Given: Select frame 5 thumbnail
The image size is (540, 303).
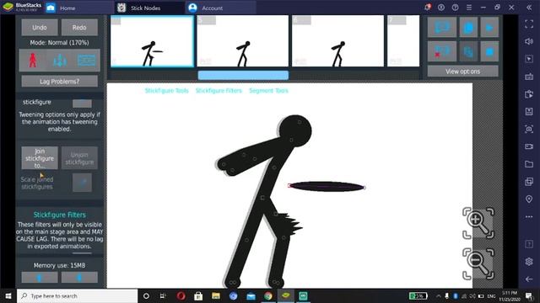Looking at the screenshot, I should click(x=243, y=41).
